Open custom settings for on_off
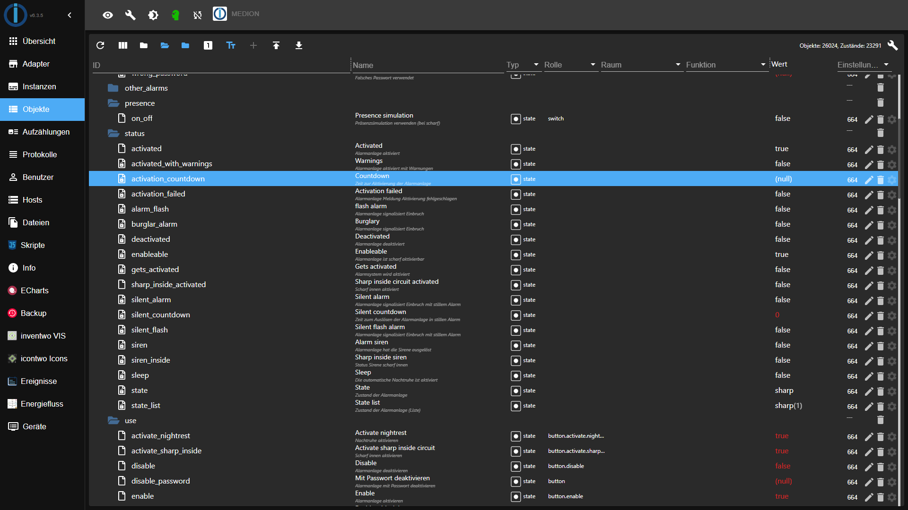Screen dimensions: 908x510 [892, 119]
